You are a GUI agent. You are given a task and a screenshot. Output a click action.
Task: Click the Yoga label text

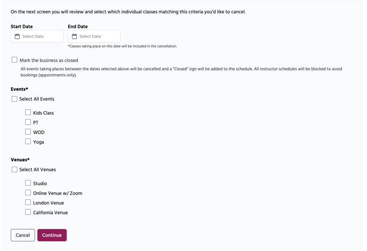point(38,142)
